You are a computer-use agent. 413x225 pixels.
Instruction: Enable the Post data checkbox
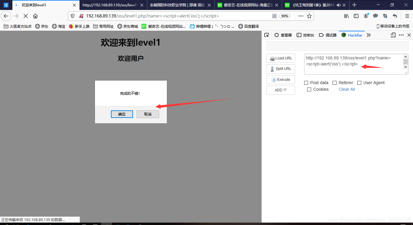tap(306, 83)
